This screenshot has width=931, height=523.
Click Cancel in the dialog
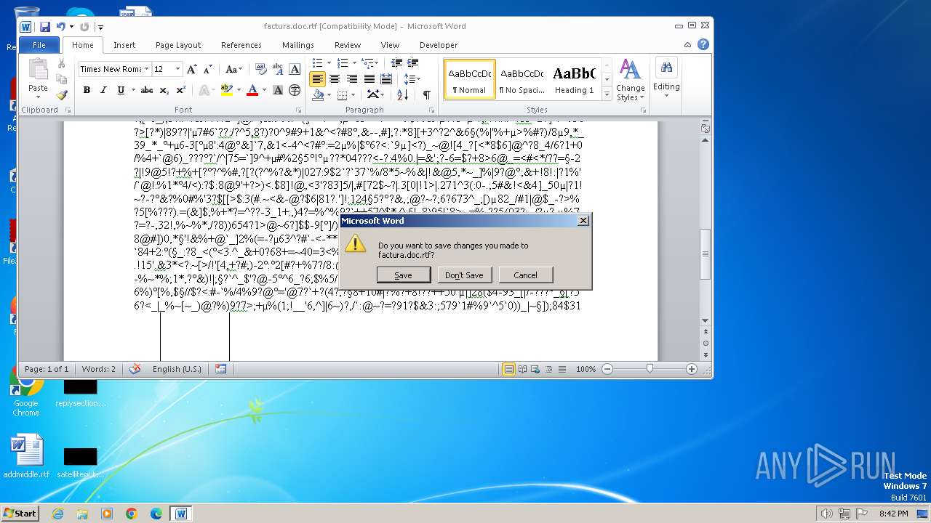(525, 275)
